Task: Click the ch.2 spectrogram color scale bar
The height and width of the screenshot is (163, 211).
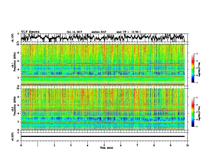Action: (x=193, y=112)
